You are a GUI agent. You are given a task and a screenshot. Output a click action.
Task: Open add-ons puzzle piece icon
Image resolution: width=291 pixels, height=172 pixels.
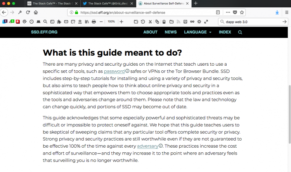point(59,22)
